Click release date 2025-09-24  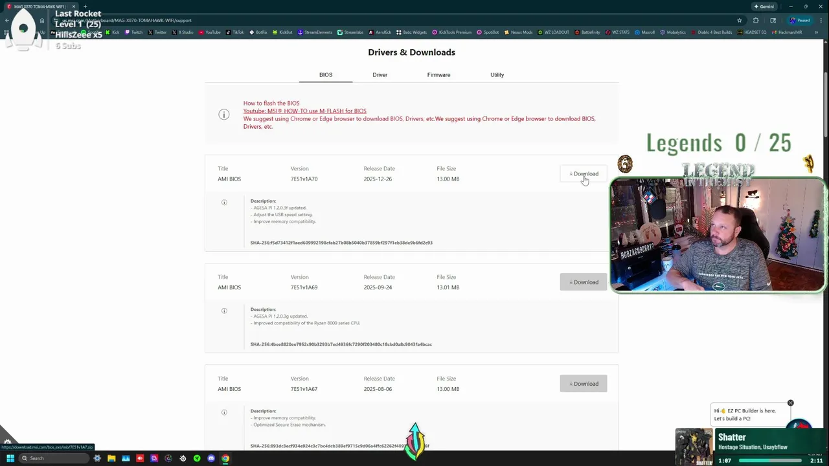[x=378, y=287]
